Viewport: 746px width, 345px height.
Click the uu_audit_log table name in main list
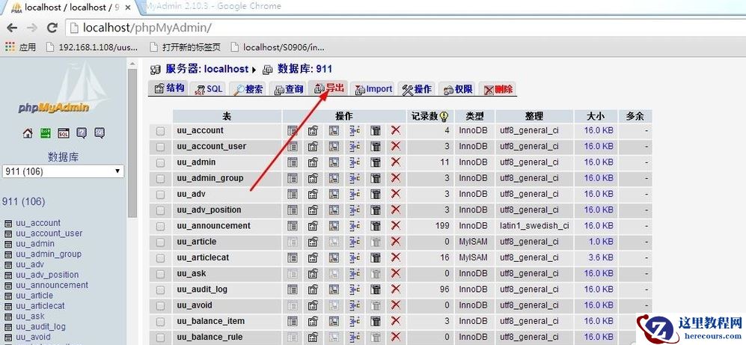[x=202, y=290]
